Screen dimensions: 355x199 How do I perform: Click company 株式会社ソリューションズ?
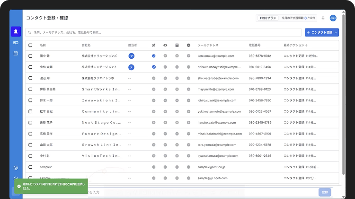pos(99,56)
